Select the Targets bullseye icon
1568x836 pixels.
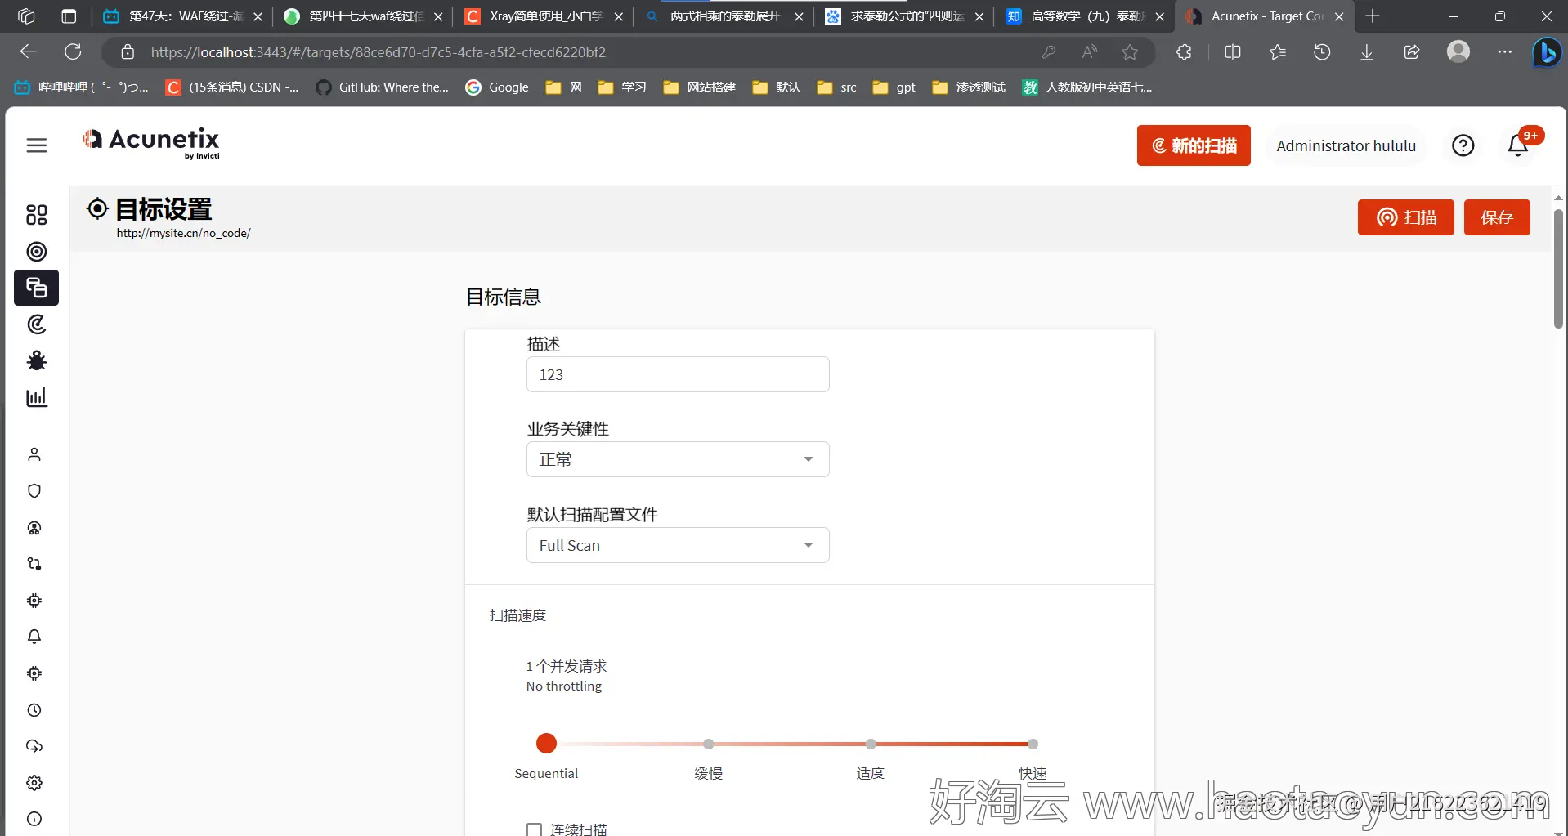pos(36,252)
